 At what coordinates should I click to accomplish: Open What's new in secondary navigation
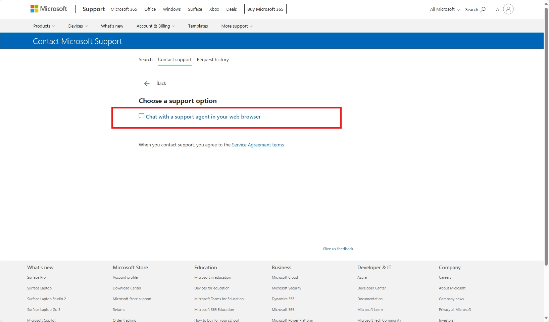[112, 26]
